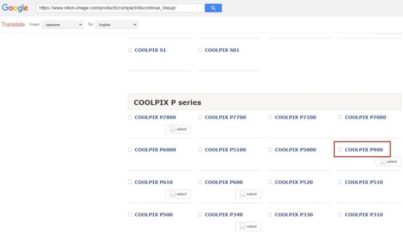Open the COOLPIX P7700 product link
This screenshot has width=403, height=234.
[x=225, y=117]
